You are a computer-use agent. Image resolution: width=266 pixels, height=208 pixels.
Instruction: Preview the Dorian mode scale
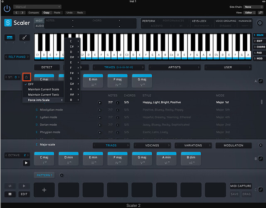click(x=100, y=125)
